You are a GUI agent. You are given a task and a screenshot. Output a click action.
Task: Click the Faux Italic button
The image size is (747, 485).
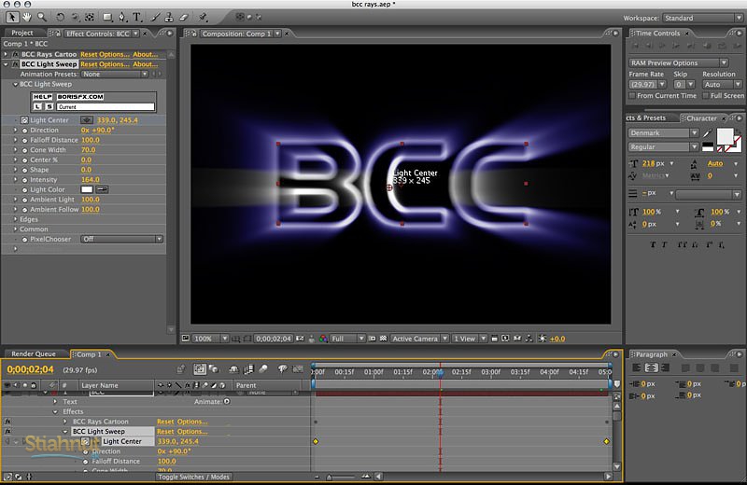(664, 244)
